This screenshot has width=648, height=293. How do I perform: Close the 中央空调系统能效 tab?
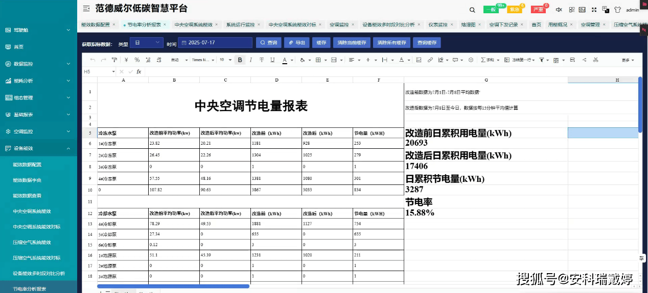(217, 24)
